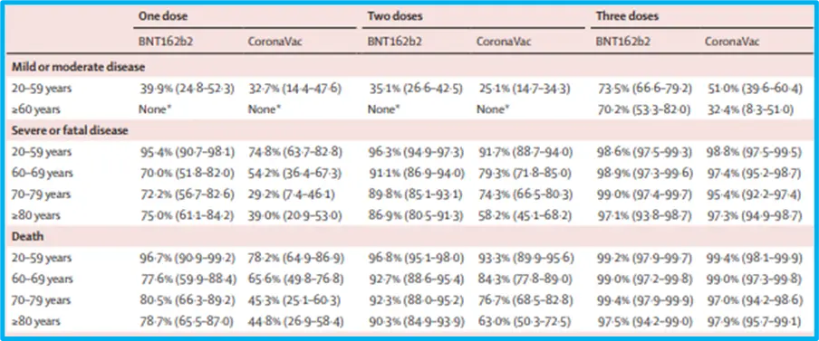Click the 29·2% (7·4–46·1) cell
This screenshot has height=341, width=819.
[292, 194]
